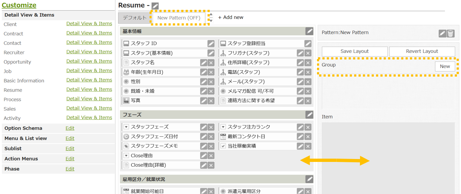Edit the スタッフ ID field
Viewport: 461px width, 194px height.
pos(211,44)
